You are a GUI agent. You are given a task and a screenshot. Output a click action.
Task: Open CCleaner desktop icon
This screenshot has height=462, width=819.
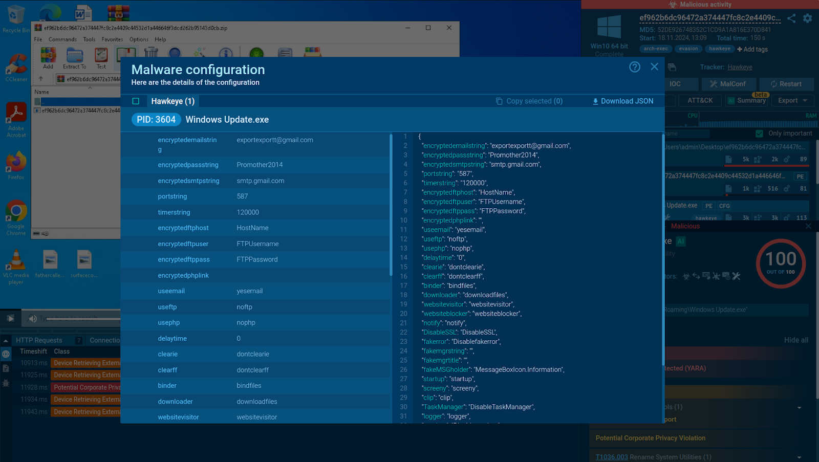(16, 68)
